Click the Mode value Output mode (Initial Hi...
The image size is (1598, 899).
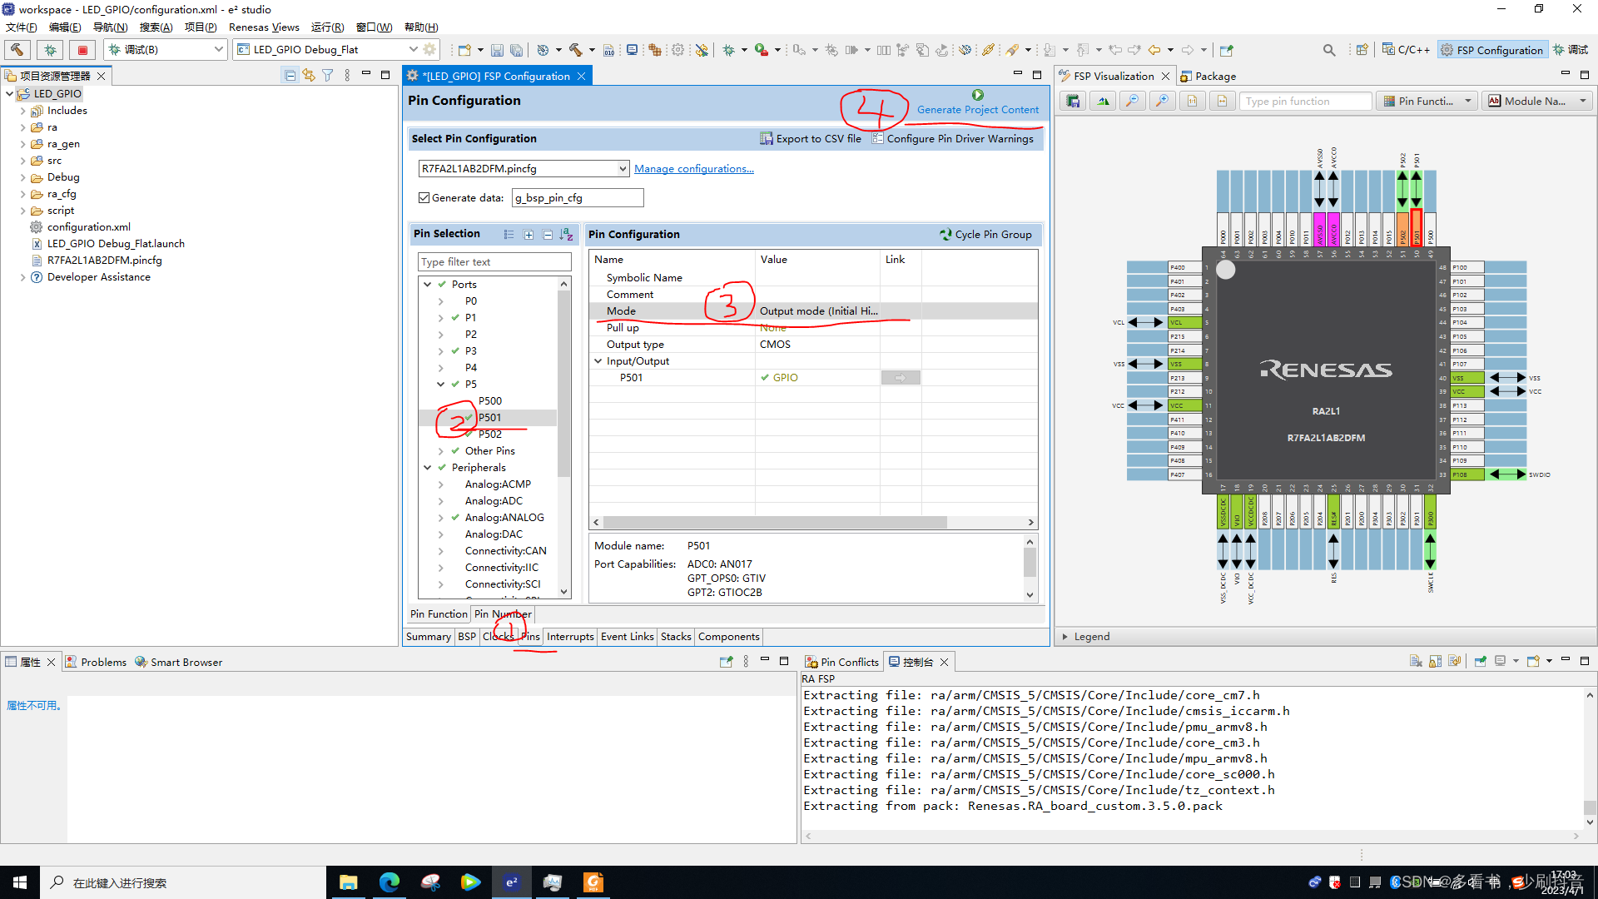tap(818, 311)
